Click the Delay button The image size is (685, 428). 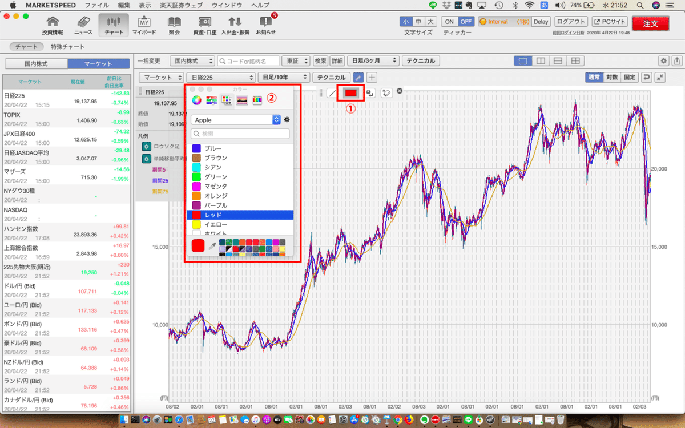541,22
